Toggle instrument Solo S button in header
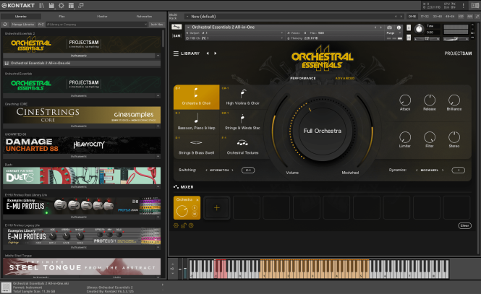Image resolution: width=481 pixels, height=294 pixels. point(409,27)
